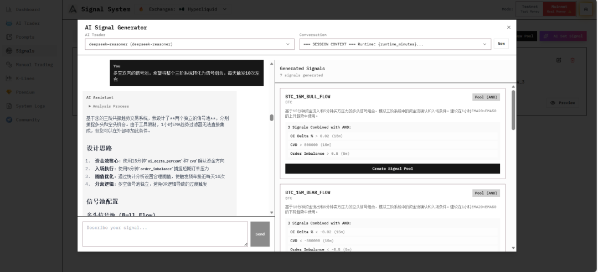Switch mode to Testnet
Screen dimensions: 598x272
pos(530,9)
